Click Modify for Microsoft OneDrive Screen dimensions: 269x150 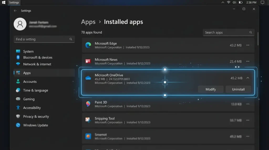[211, 89]
